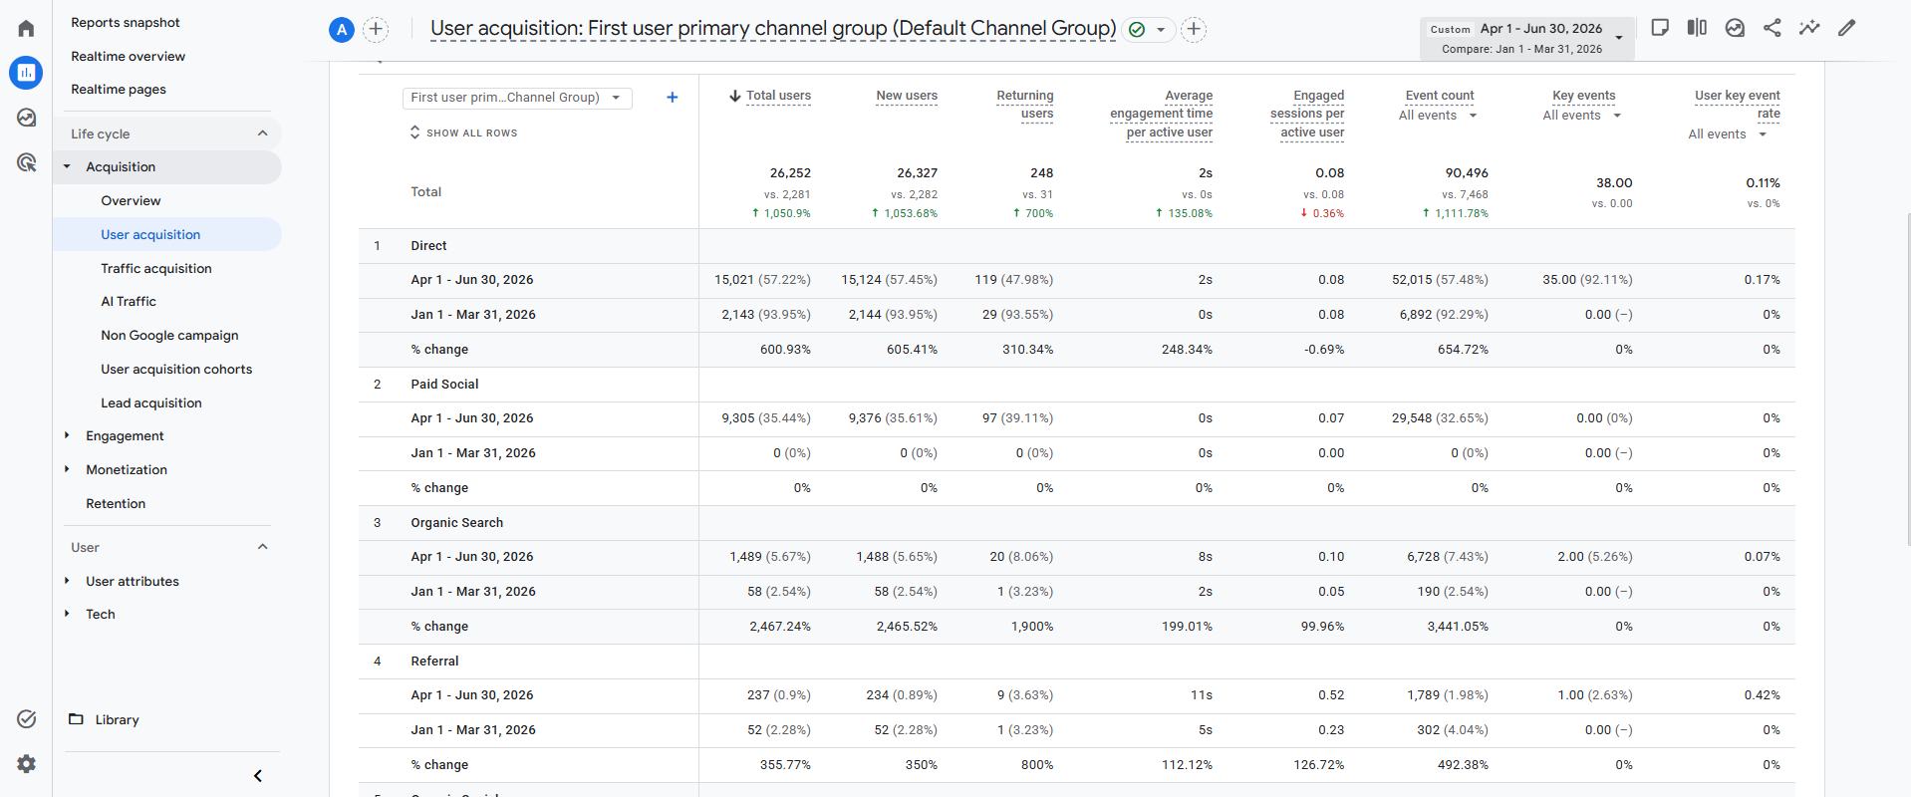Open the checkmark icon above Admin gear
Viewport: 1911px width, 797px height.
coord(26,719)
